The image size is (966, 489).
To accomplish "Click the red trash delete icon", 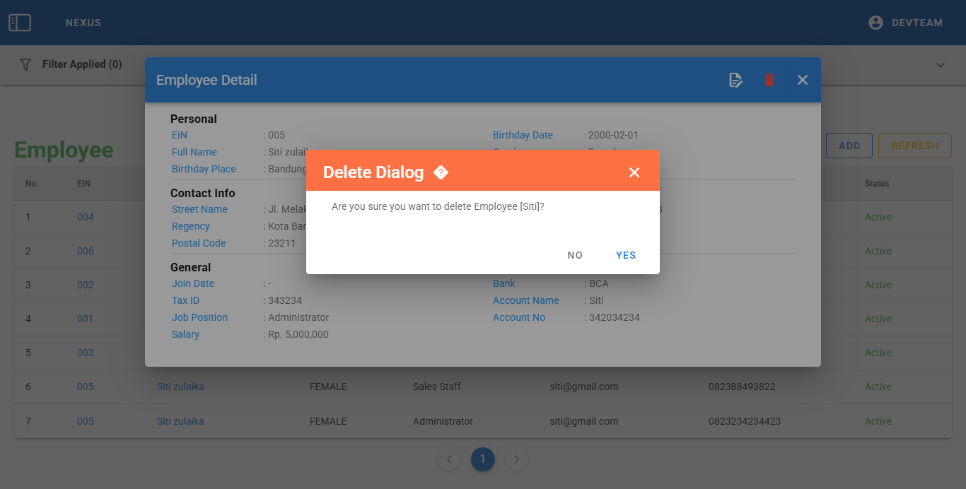I will pyautogui.click(x=769, y=80).
